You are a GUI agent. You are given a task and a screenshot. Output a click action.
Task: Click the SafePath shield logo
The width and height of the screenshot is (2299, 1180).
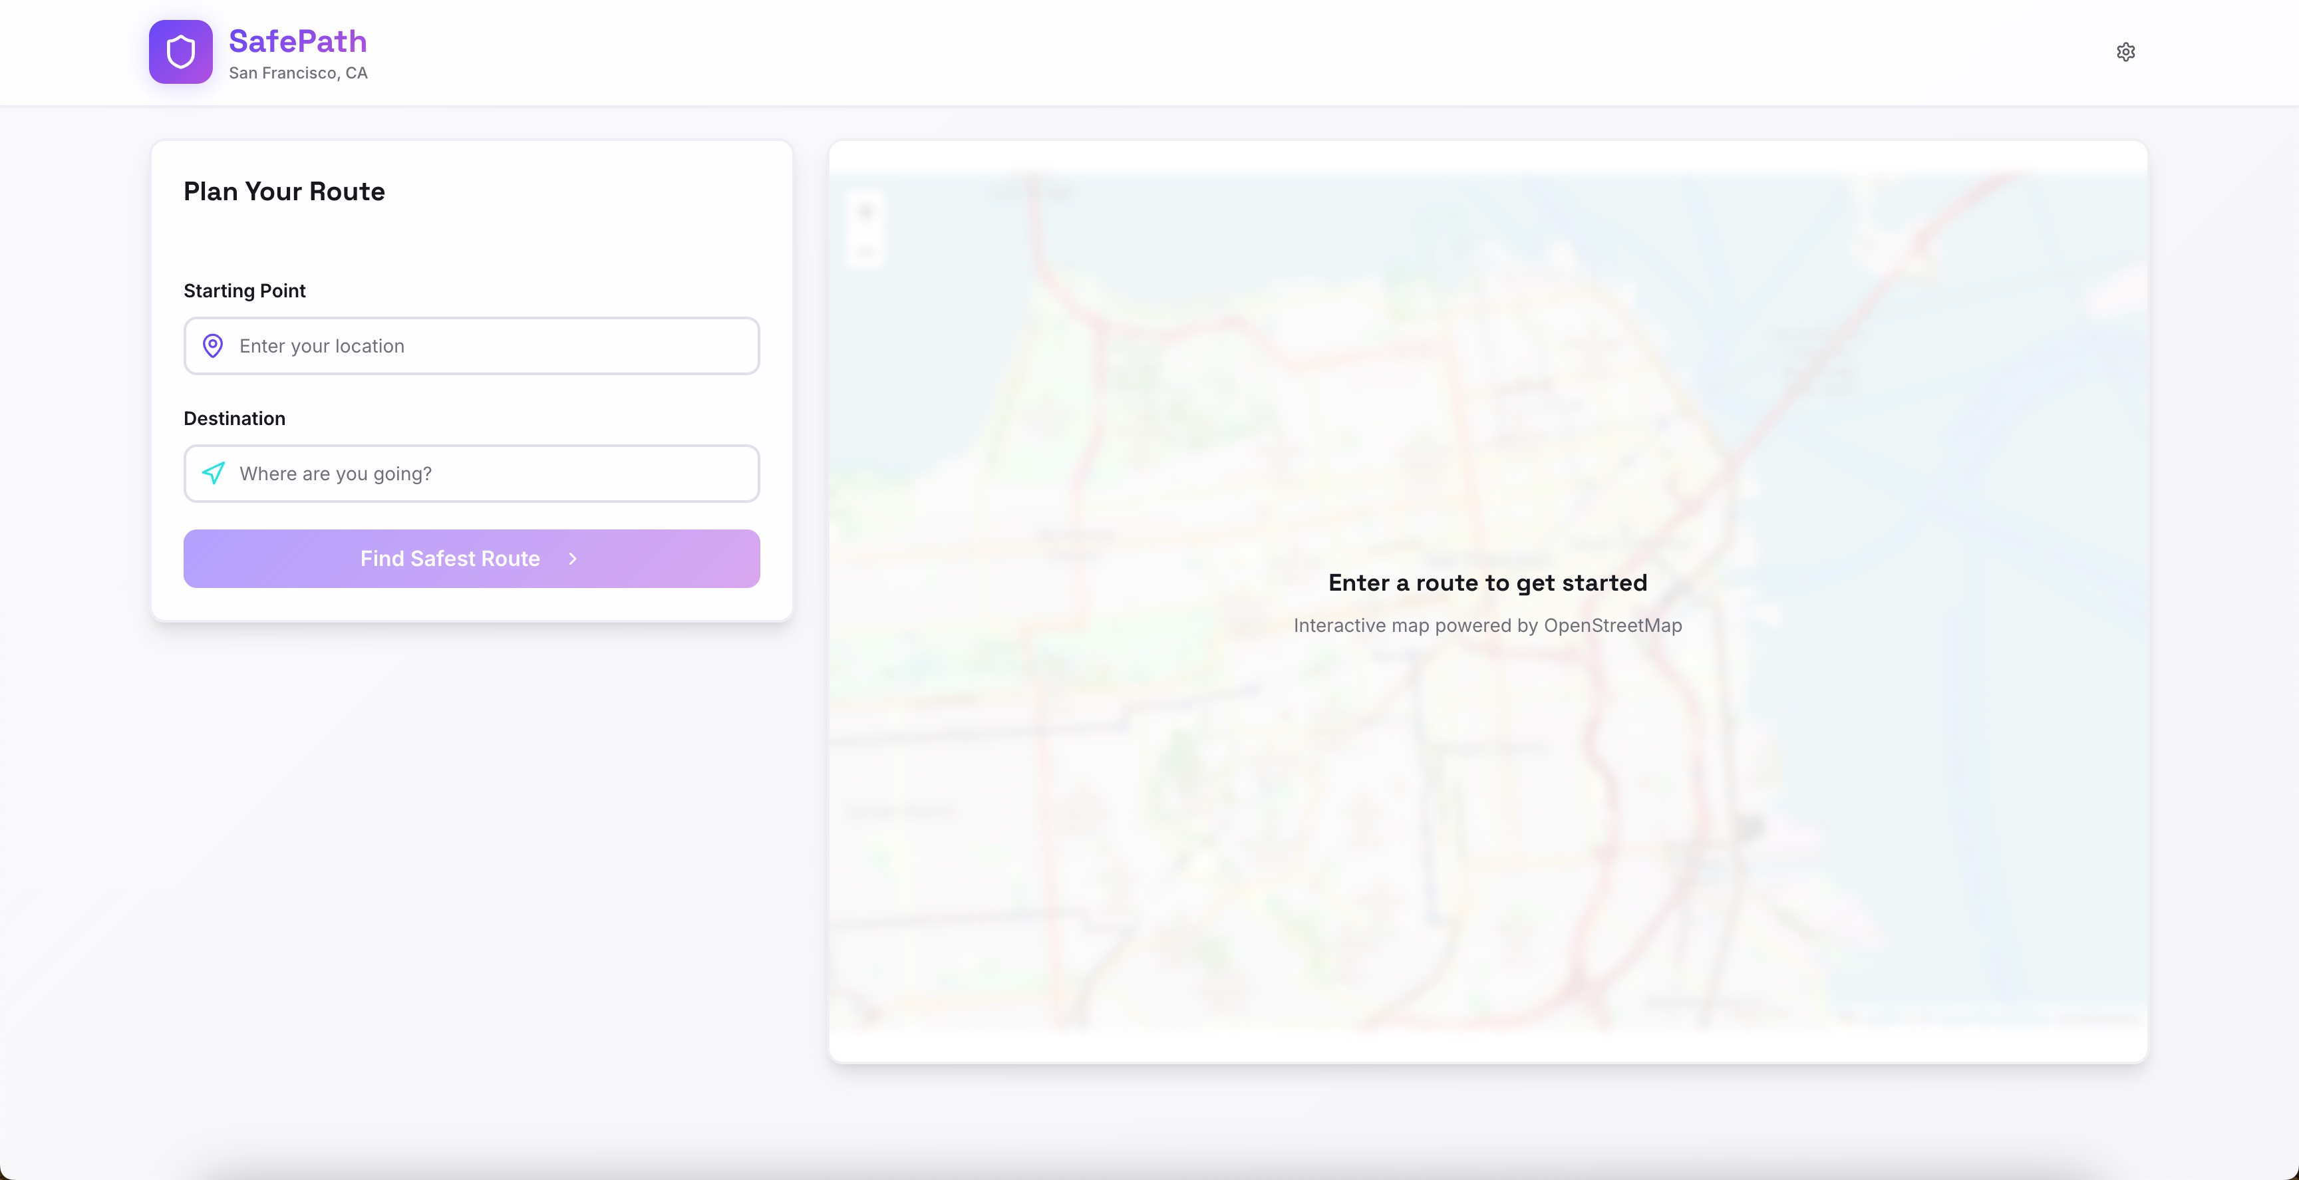pos(180,52)
